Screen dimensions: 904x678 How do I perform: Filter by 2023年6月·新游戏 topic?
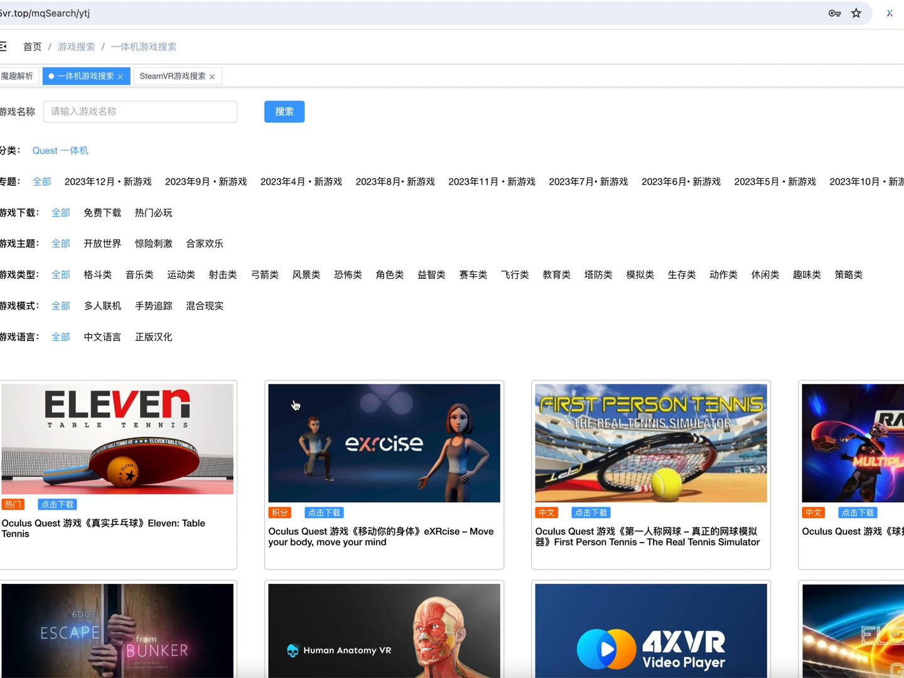(x=681, y=181)
